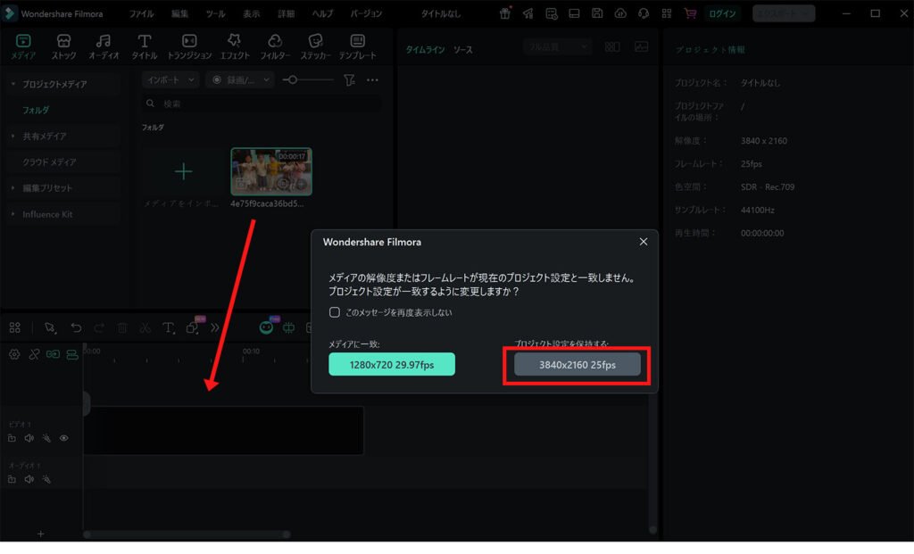This screenshot has height=554, width=914.
Task: Switch to the ソース tab
Action: pyautogui.click(x=463, y=51)
